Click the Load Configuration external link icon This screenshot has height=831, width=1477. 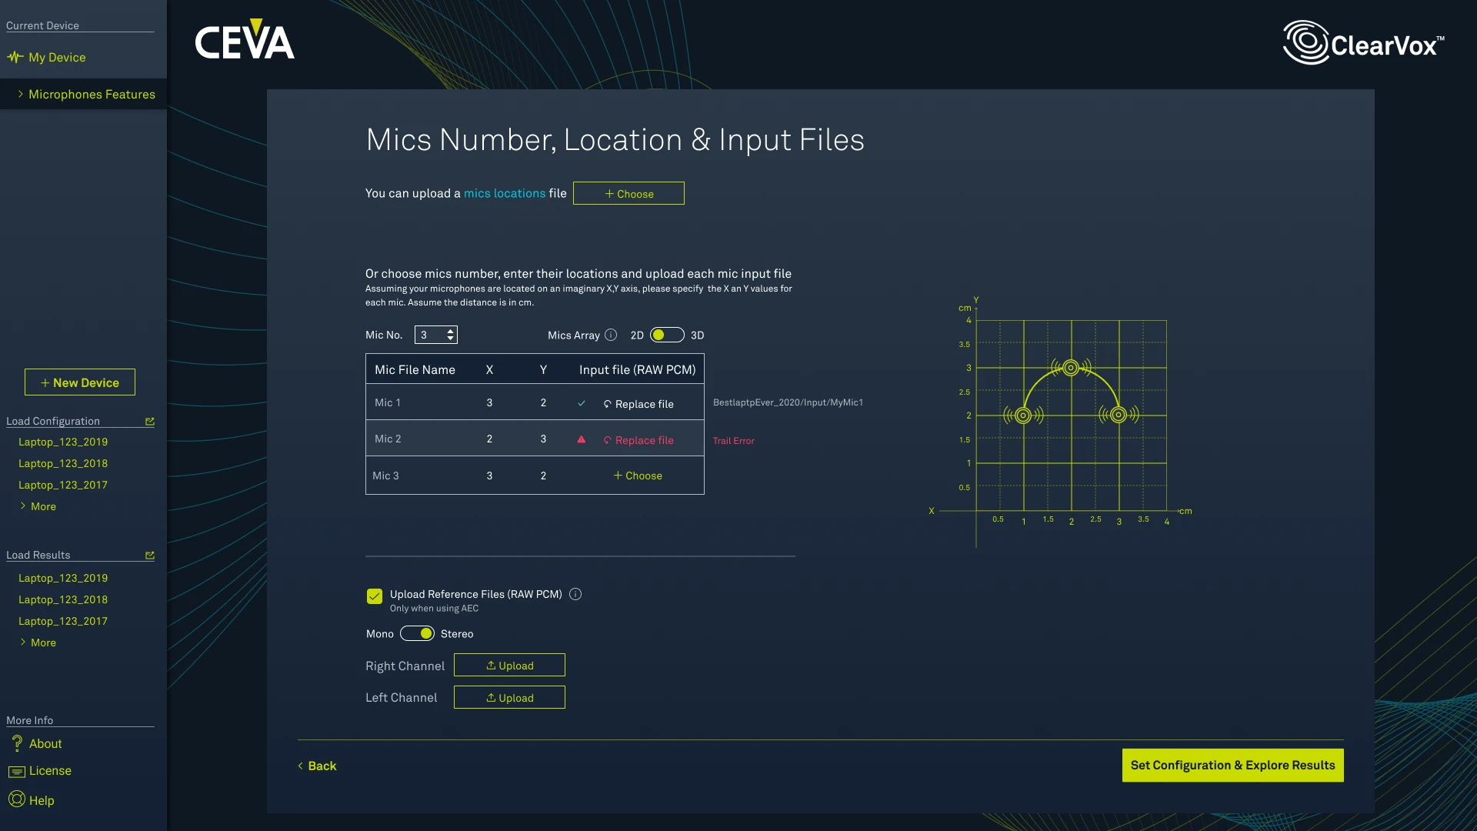[150, 422]
